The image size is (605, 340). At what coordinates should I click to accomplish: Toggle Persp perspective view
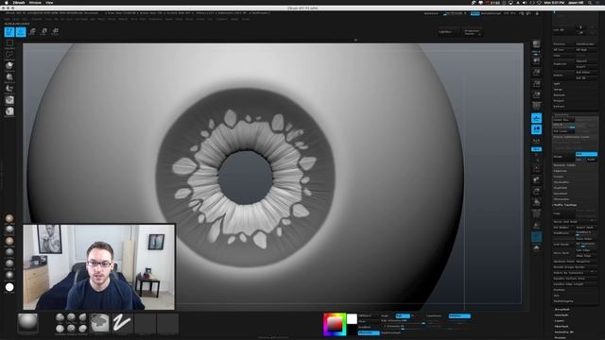(536, 105)
